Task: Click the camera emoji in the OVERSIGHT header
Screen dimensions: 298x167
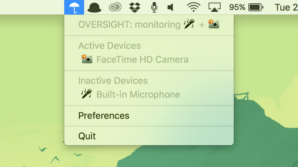Action: click(214, 24)
